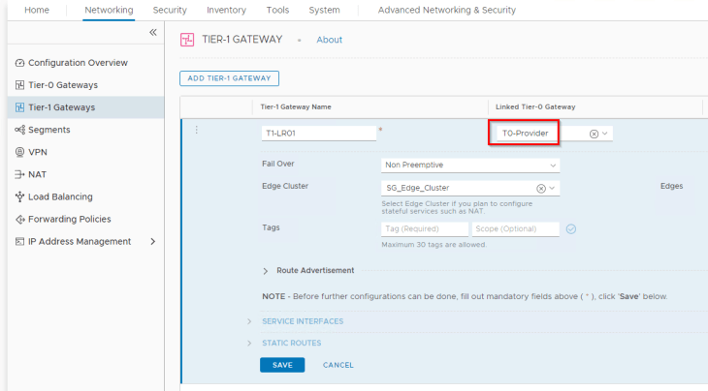The height and width of the screenshot is (391, 708).
Task: Click the Segments icon in sidebar
Action: click(19, 130)
